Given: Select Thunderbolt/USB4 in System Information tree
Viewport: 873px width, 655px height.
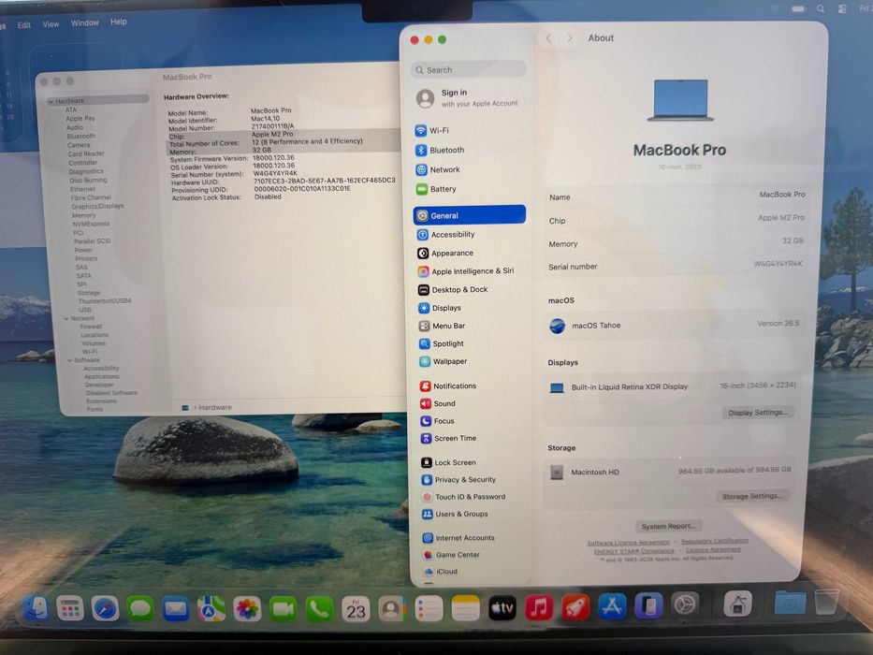Looking at the screenshot, I should (x=105, y=300).
